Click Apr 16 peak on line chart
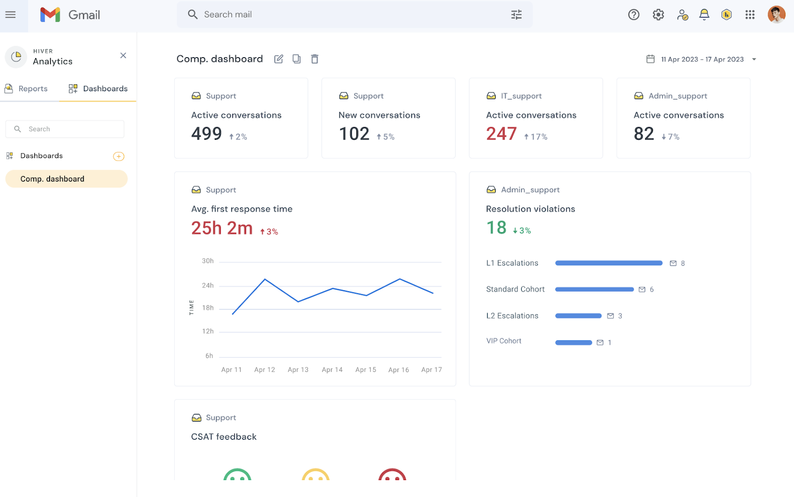 click(x=400, y=279)
